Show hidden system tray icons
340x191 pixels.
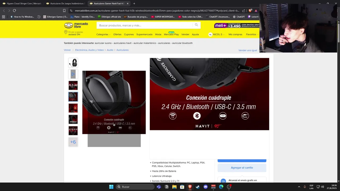point(299,187)
